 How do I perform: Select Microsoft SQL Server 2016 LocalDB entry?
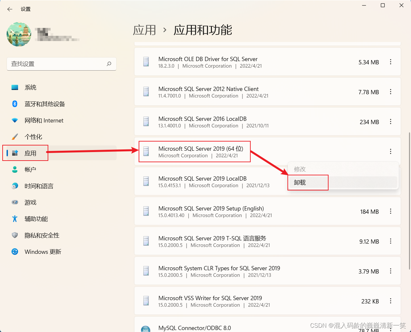coord(267,122)
